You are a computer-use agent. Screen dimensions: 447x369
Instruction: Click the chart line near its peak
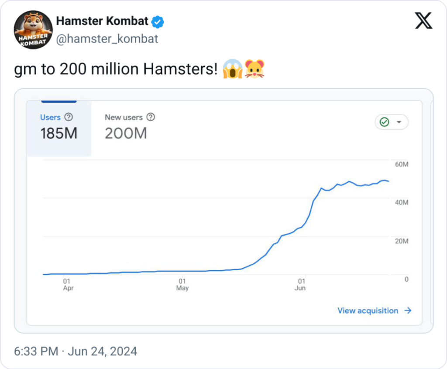coord(384,180)
